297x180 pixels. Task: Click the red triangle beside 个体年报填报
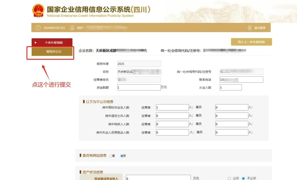click(35, 42)
